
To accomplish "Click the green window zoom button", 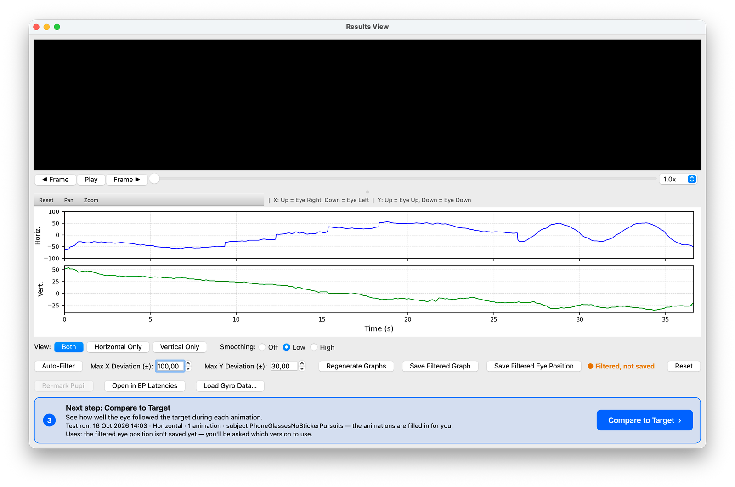I will point(57,27).
